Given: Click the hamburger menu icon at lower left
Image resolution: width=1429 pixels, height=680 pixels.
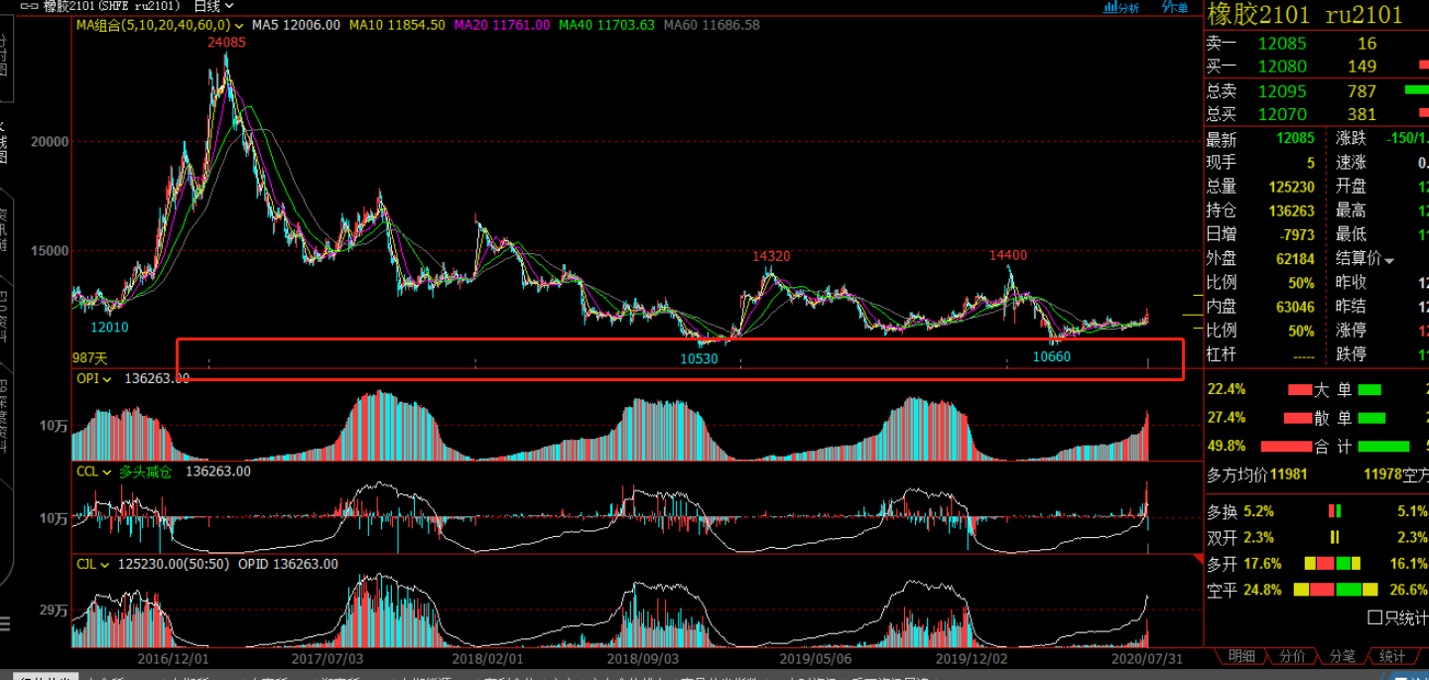Looking at the screenshot, I should (5, 623).
